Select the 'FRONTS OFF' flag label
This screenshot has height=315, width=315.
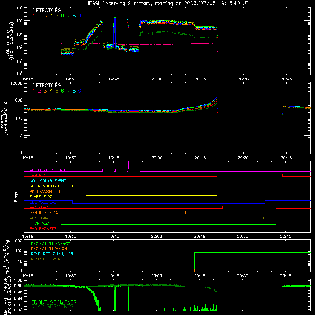(x=41, y=223)
